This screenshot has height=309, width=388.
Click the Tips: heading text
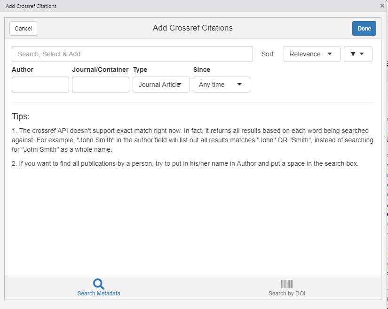pos(21,116)
